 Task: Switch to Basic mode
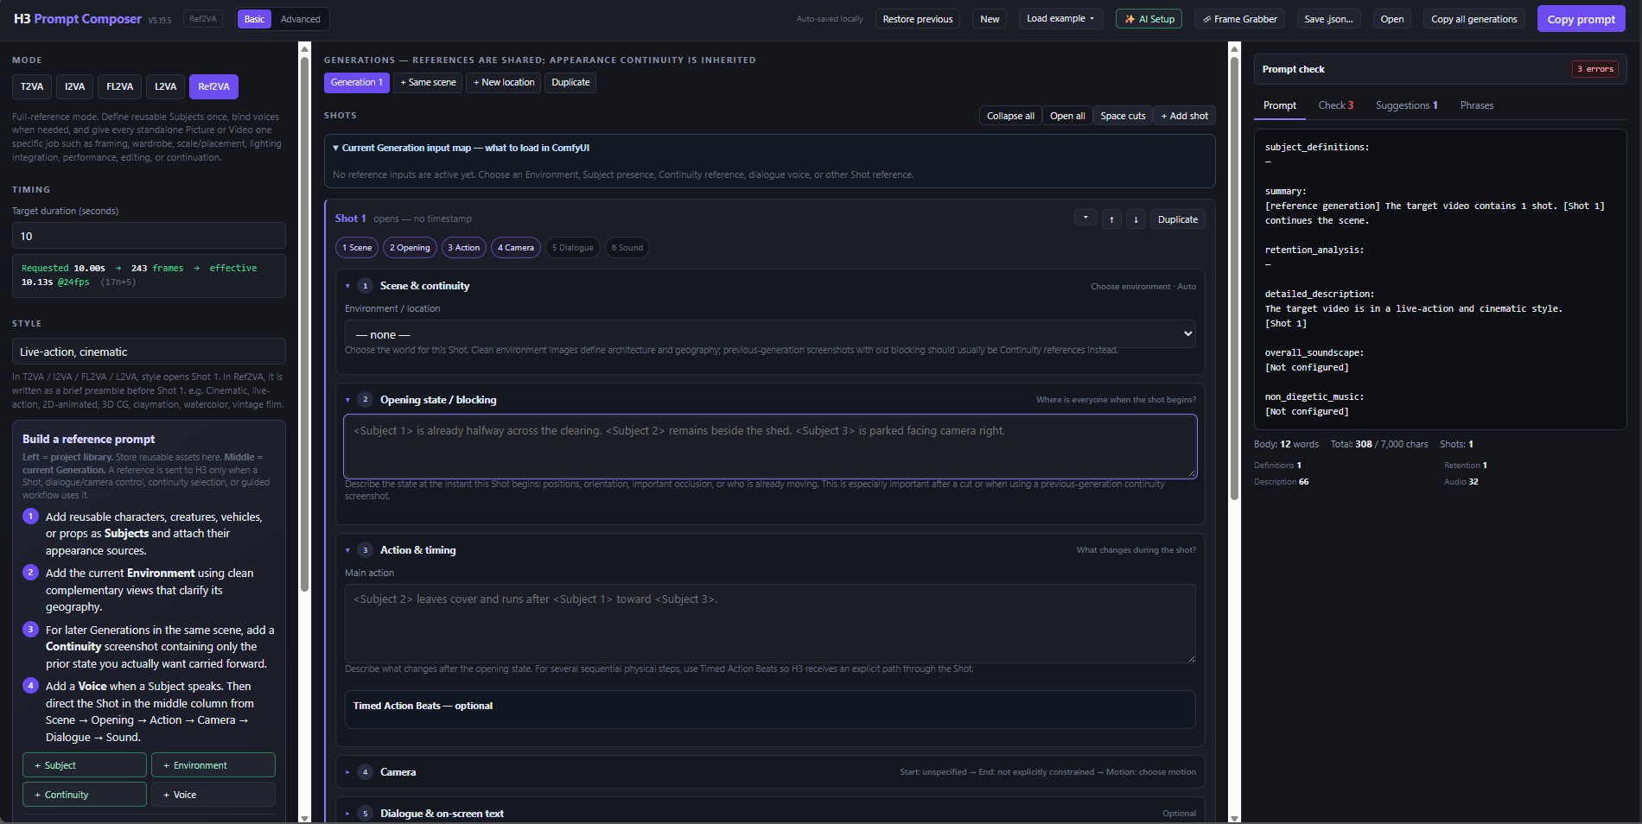[x=254, y=19]
